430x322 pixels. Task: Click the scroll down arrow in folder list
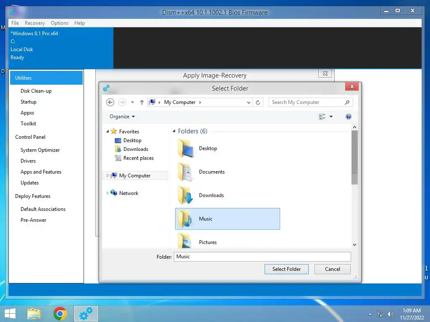354,245
